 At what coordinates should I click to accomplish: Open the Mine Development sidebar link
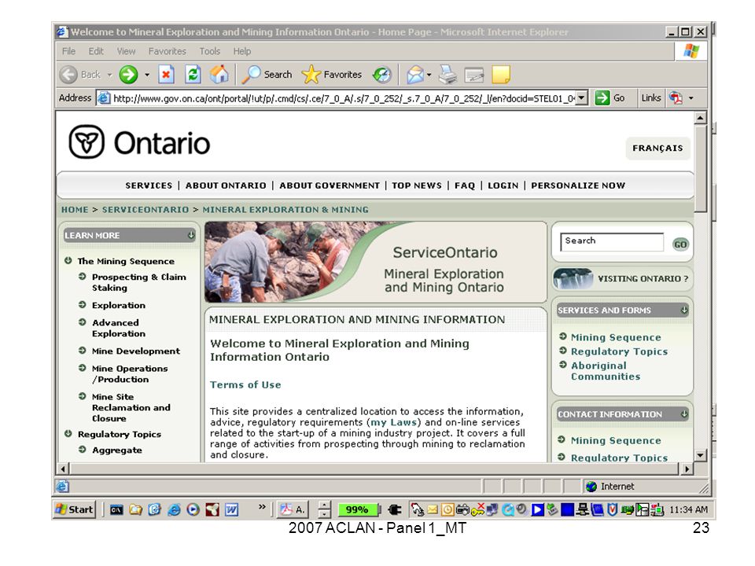(136, 351)
